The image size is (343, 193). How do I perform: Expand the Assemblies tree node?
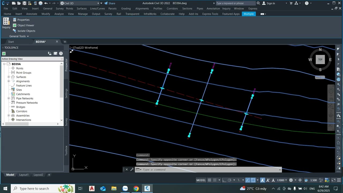tap(9, 116)
